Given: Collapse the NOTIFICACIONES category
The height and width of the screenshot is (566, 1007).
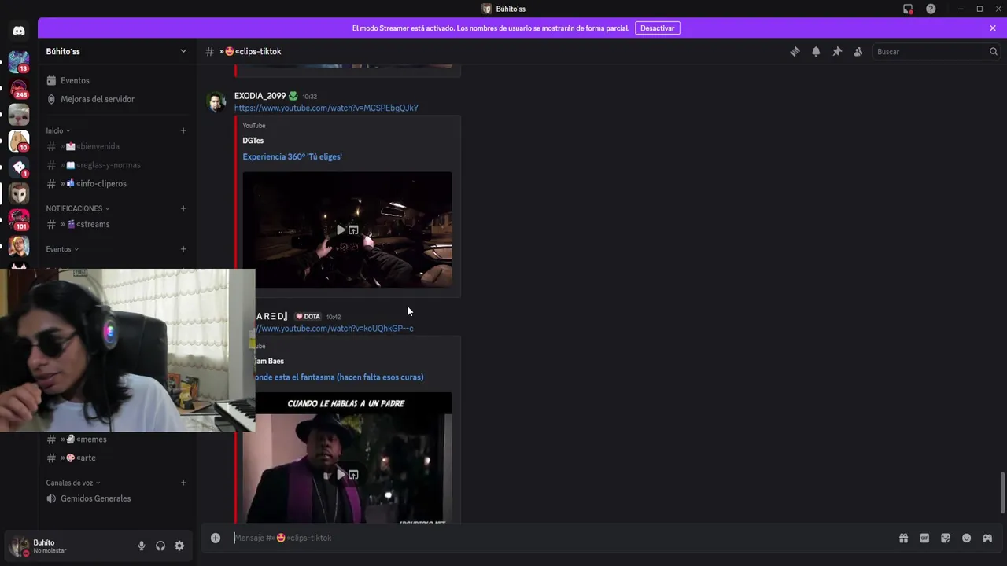Looking at the screenshot, I should pos(78,209).
